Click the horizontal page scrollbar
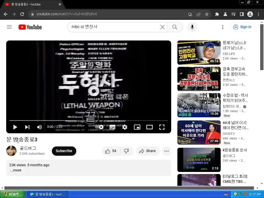Screen dimensions: 264x198 [129, 188]
